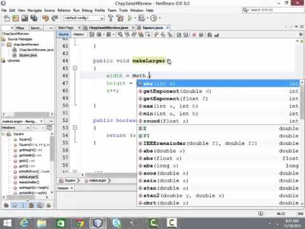This screenshot has height=229, width=305.
Task: Click the Profile Project clock icon
Action: pyautogui.click(x=154, y=18)
